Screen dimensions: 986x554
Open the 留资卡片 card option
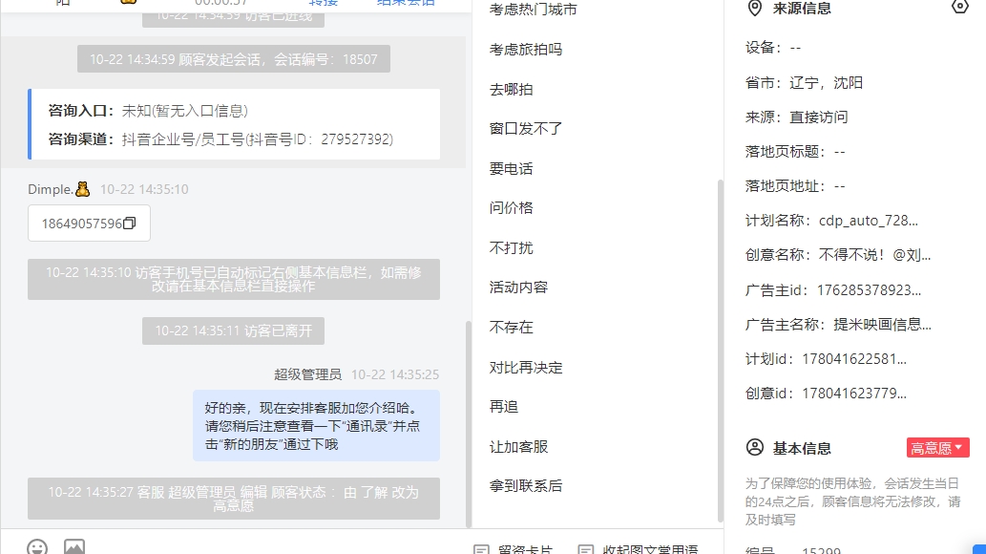click(x=514, y=549)
